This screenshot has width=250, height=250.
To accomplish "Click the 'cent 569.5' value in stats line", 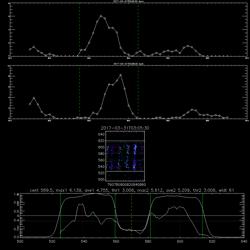I will tap(41, 190).
